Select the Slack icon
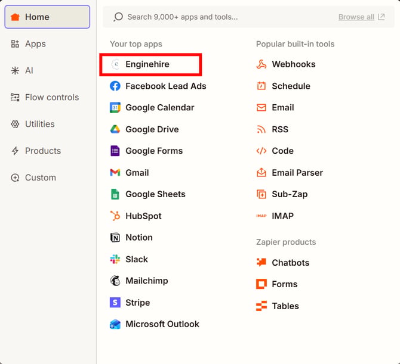Screen dimensions: 400x364 click(115, 259)
